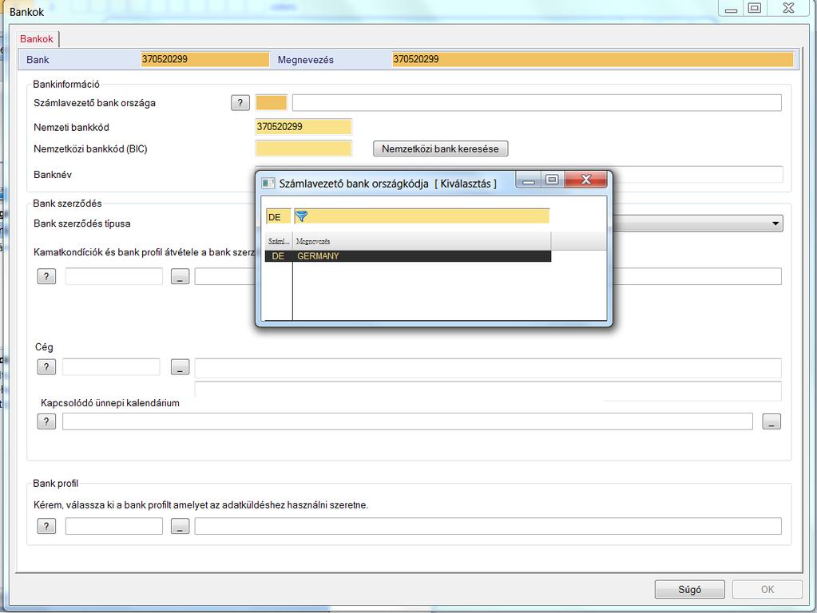The image size is (817, 613).
Task: Click Nemzetközi bank keresése button
Action: [x=440, y=148]
